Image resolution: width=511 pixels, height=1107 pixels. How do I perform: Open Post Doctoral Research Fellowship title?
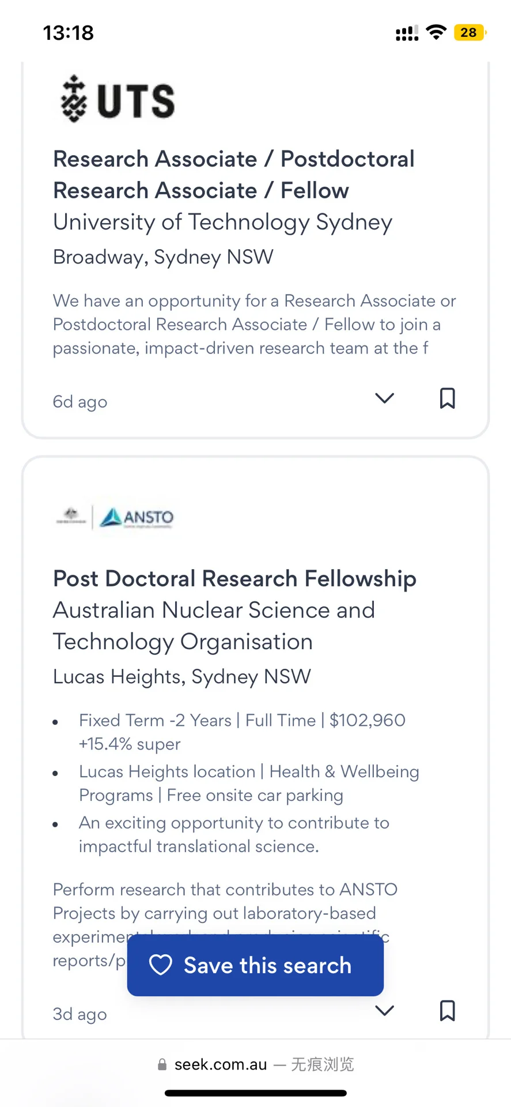coord(234,579)
